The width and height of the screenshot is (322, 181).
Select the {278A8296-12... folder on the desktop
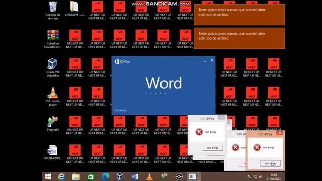[x=74, y=9]
